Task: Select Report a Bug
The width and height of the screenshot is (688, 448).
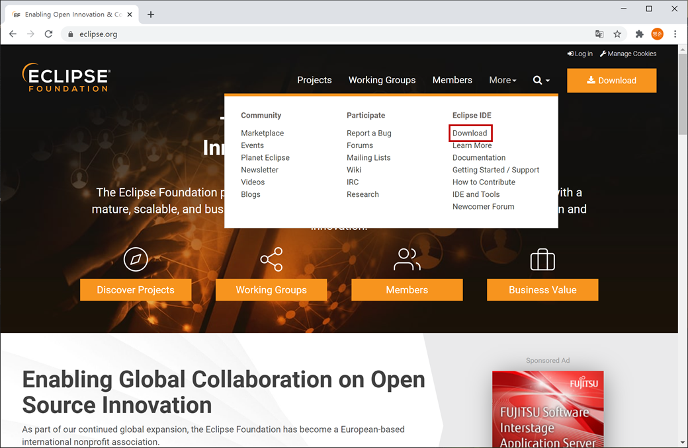Action: pos(369,133)
